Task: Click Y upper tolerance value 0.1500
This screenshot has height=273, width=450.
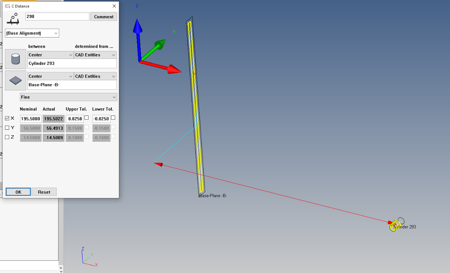Action: (75, 128)
